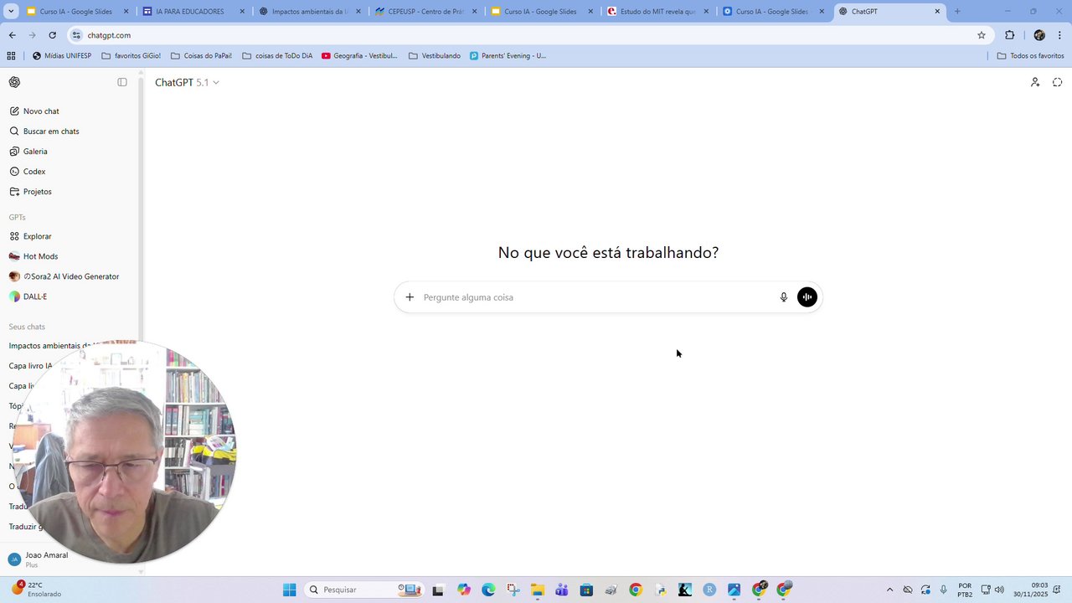Click the add people icon top right

tap(1035, 82)
